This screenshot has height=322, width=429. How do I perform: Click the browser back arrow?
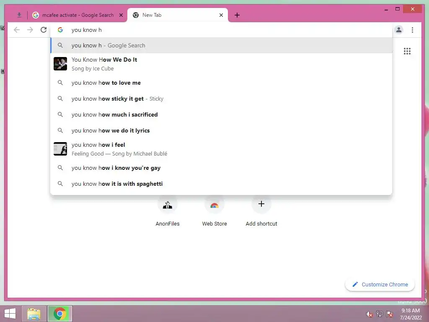pos(17,30)
